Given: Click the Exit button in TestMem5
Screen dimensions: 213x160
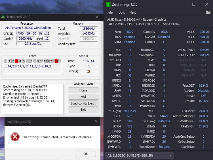Looking at the screenshot, I should point(83,110).
